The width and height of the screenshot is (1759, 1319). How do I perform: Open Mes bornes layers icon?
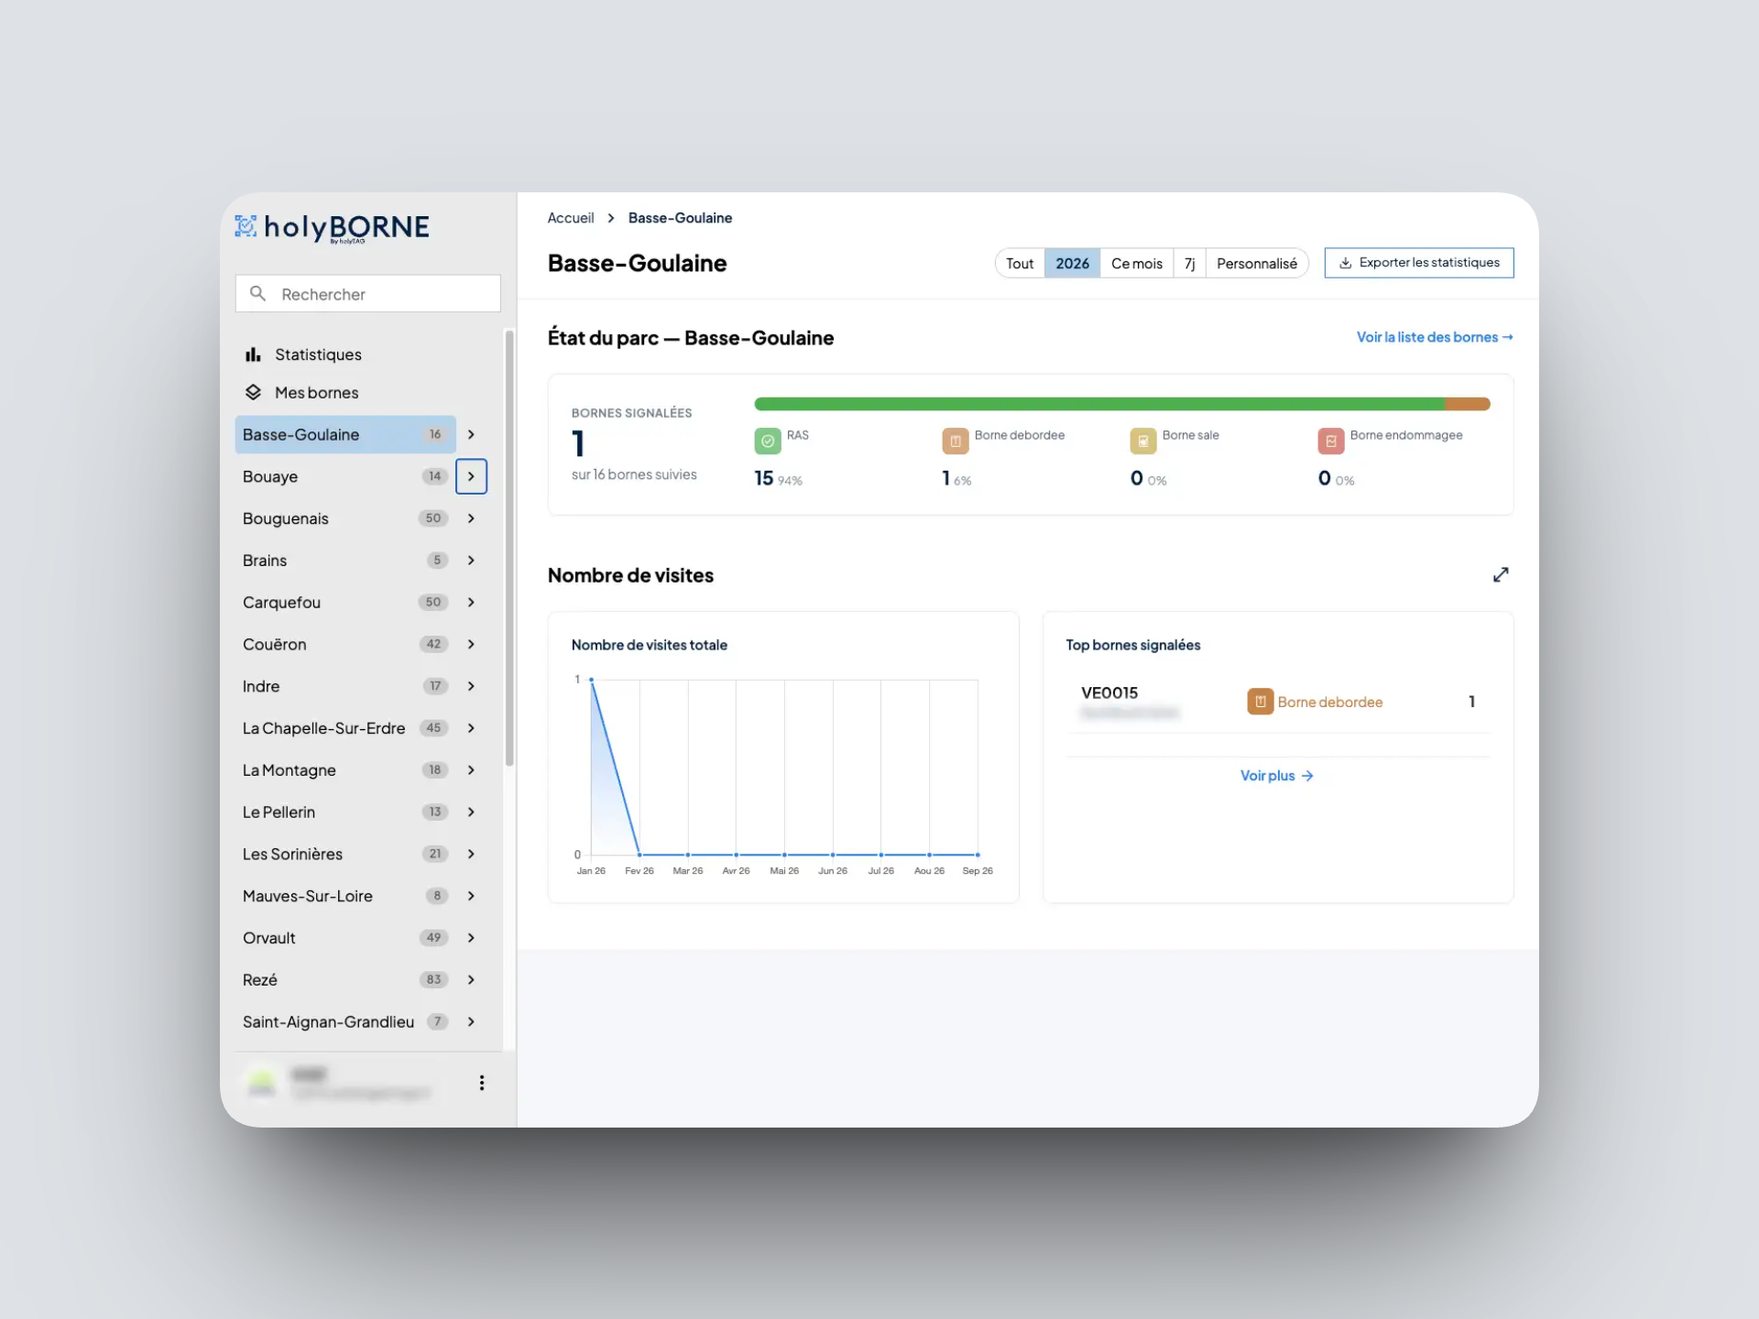(x=253, y=392)
